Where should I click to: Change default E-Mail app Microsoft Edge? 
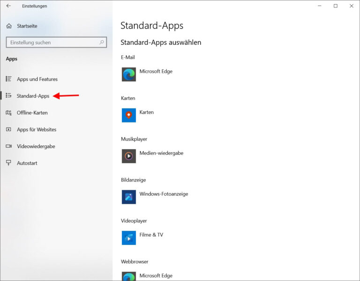click(x=147, y=74)
